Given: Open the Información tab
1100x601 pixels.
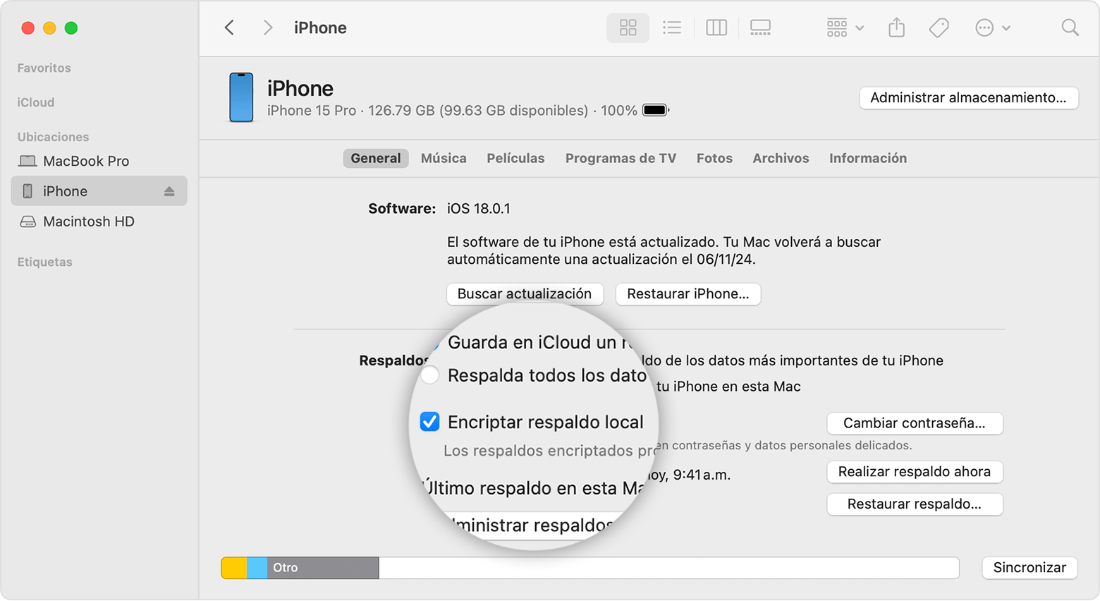Looking at the screenshot, I should [868, 158].
